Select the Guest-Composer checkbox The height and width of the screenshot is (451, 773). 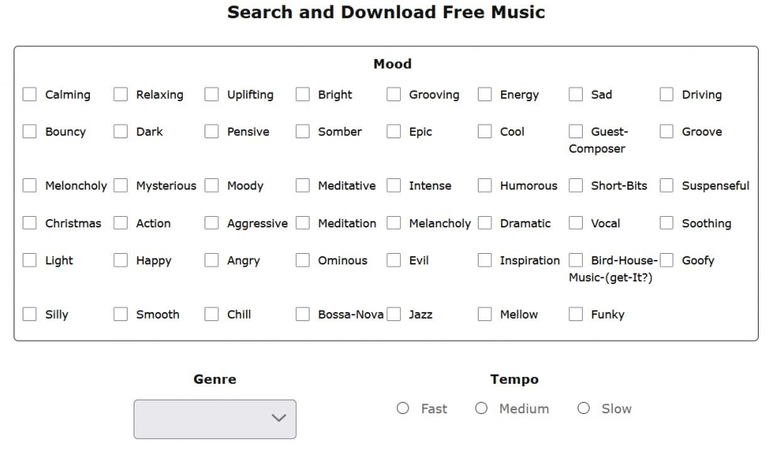point(576,131)
